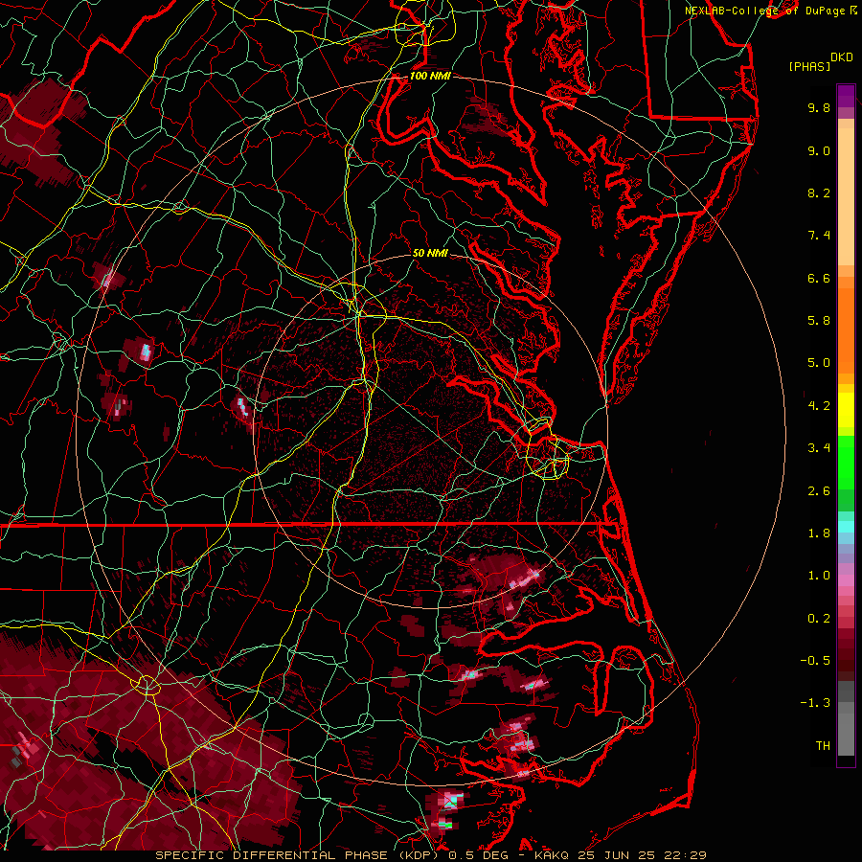Click the SPECIFIC DIFFERENTIAL PHASE (KDP) caption

point(299,855)
